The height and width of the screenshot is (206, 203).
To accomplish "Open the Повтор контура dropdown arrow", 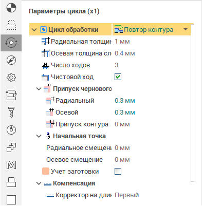I will pos(186,29).
